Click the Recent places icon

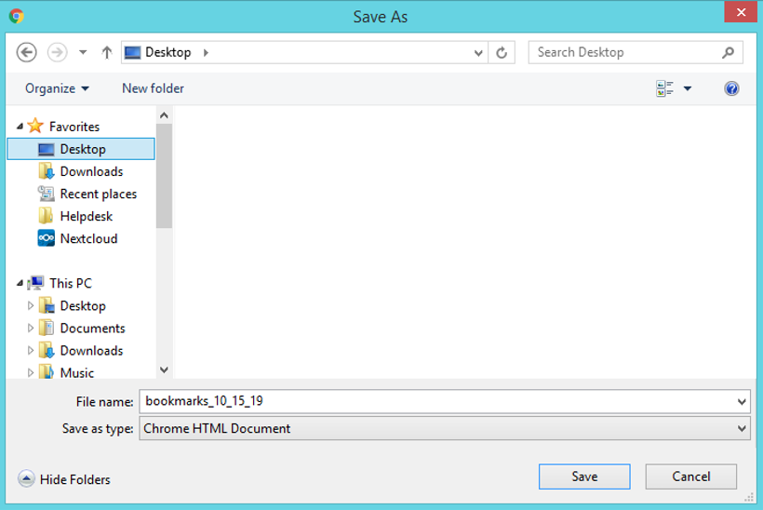[47, 194]
